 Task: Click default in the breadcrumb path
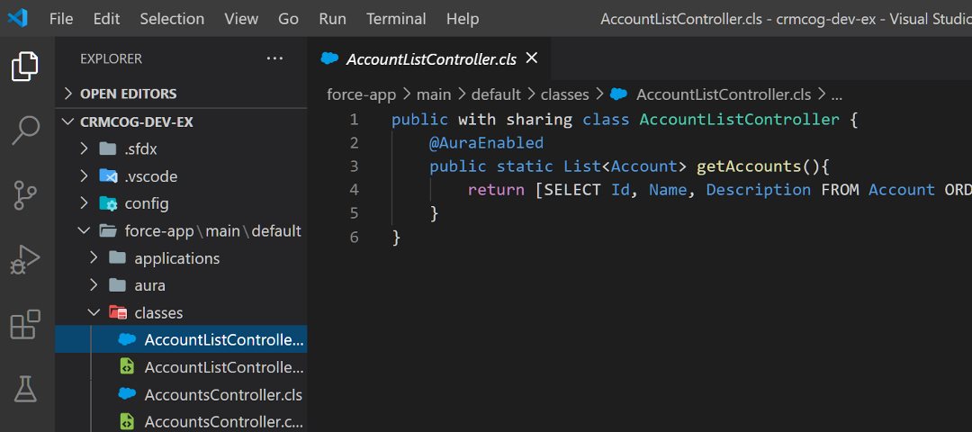pyautogui.click(x=496, y=94)
